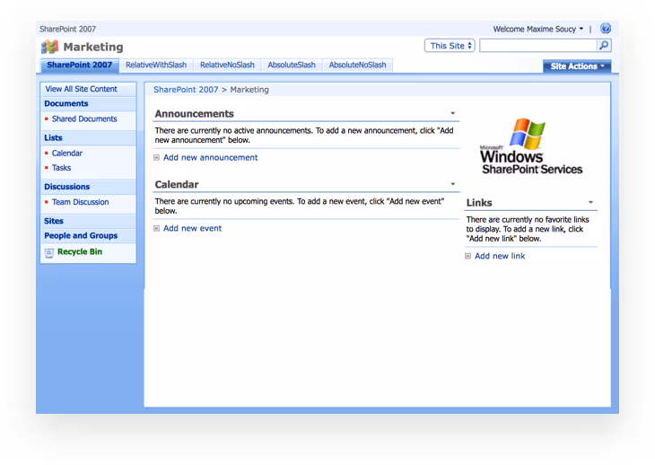Click the Recycle Bin icon
Screen dimensions: 655x465
48,253
